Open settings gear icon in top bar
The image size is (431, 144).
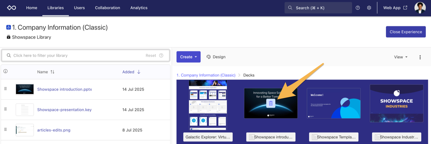(369, 8)
